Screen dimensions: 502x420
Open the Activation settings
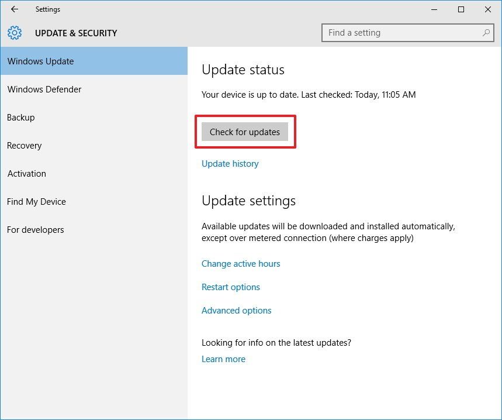[26, 173]
